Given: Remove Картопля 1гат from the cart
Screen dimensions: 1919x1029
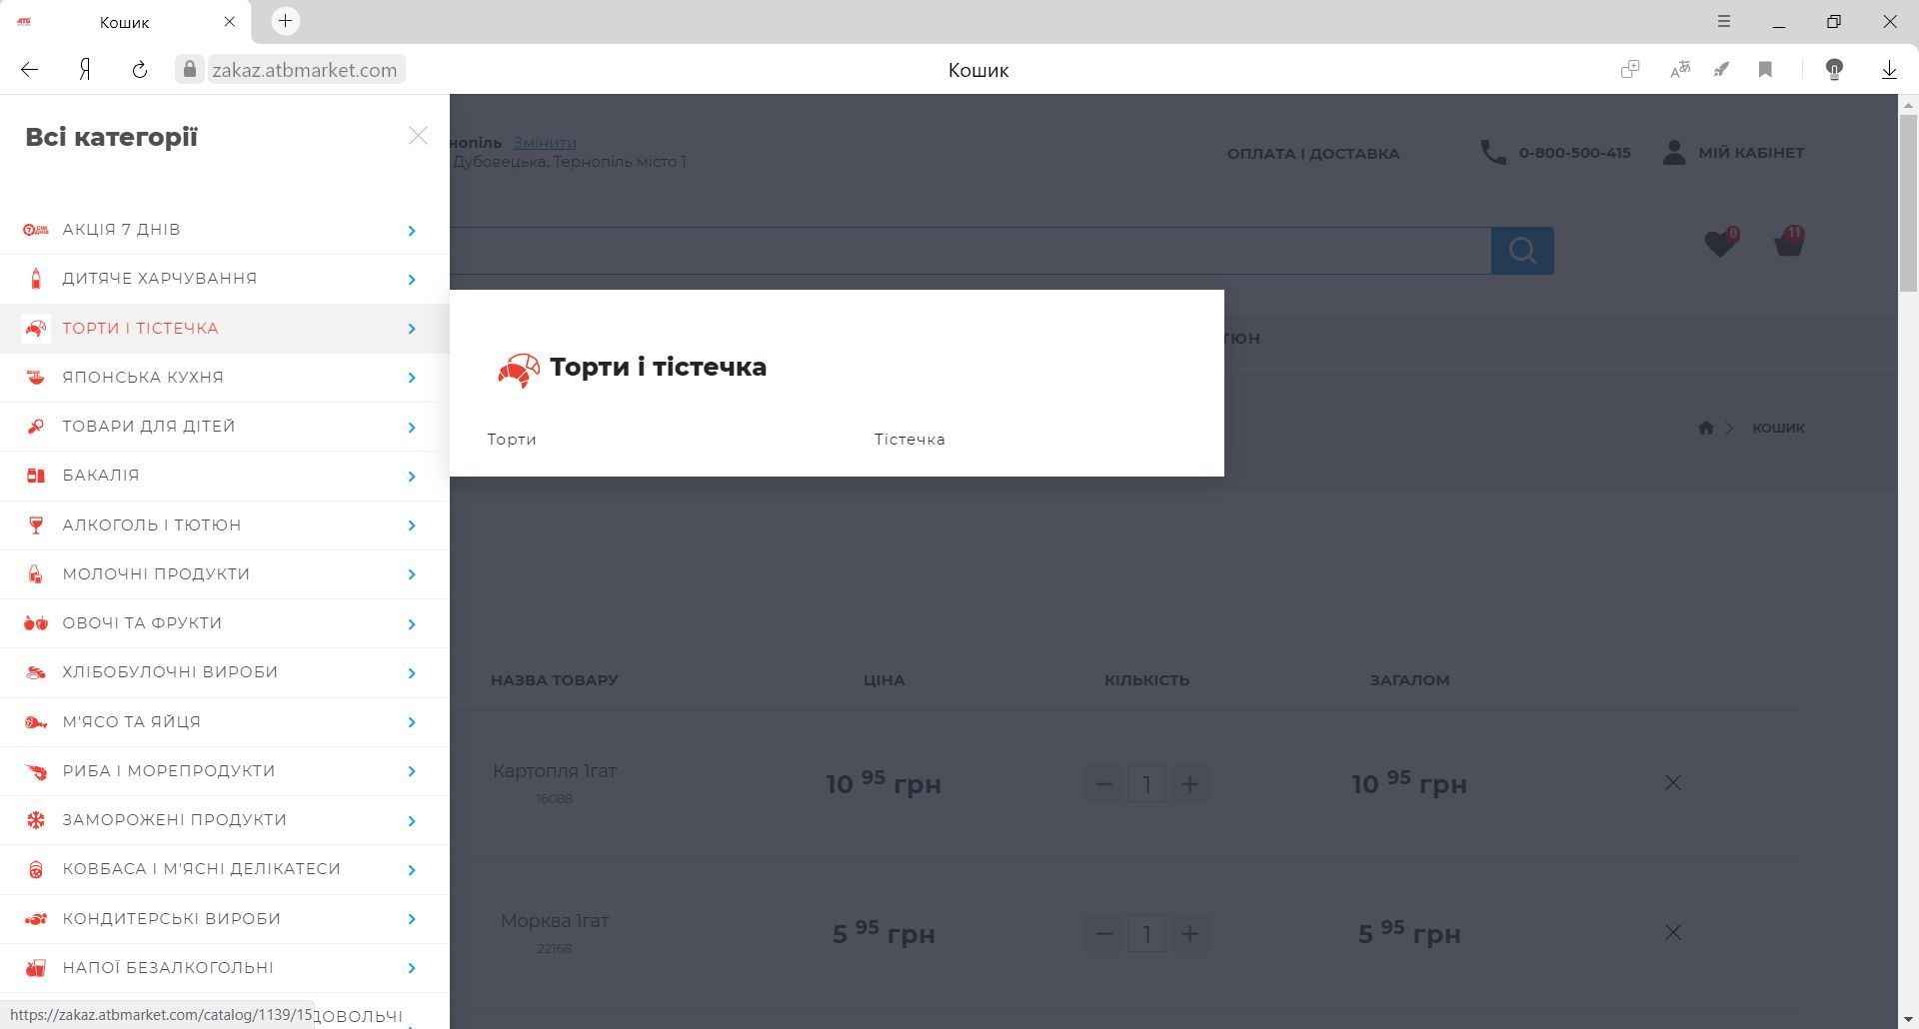Looking at the screenshot, I should [x=1672, y=783].
